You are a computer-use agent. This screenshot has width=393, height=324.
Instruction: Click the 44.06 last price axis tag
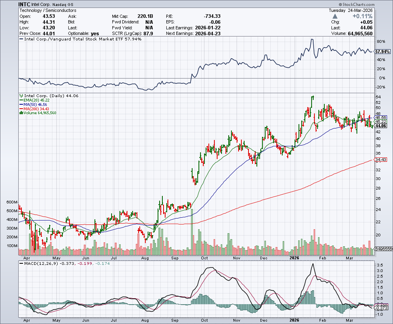coord(381,126)
